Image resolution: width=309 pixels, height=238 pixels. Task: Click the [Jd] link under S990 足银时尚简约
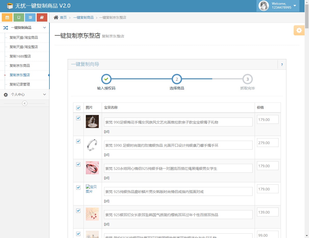pos(107,155)
